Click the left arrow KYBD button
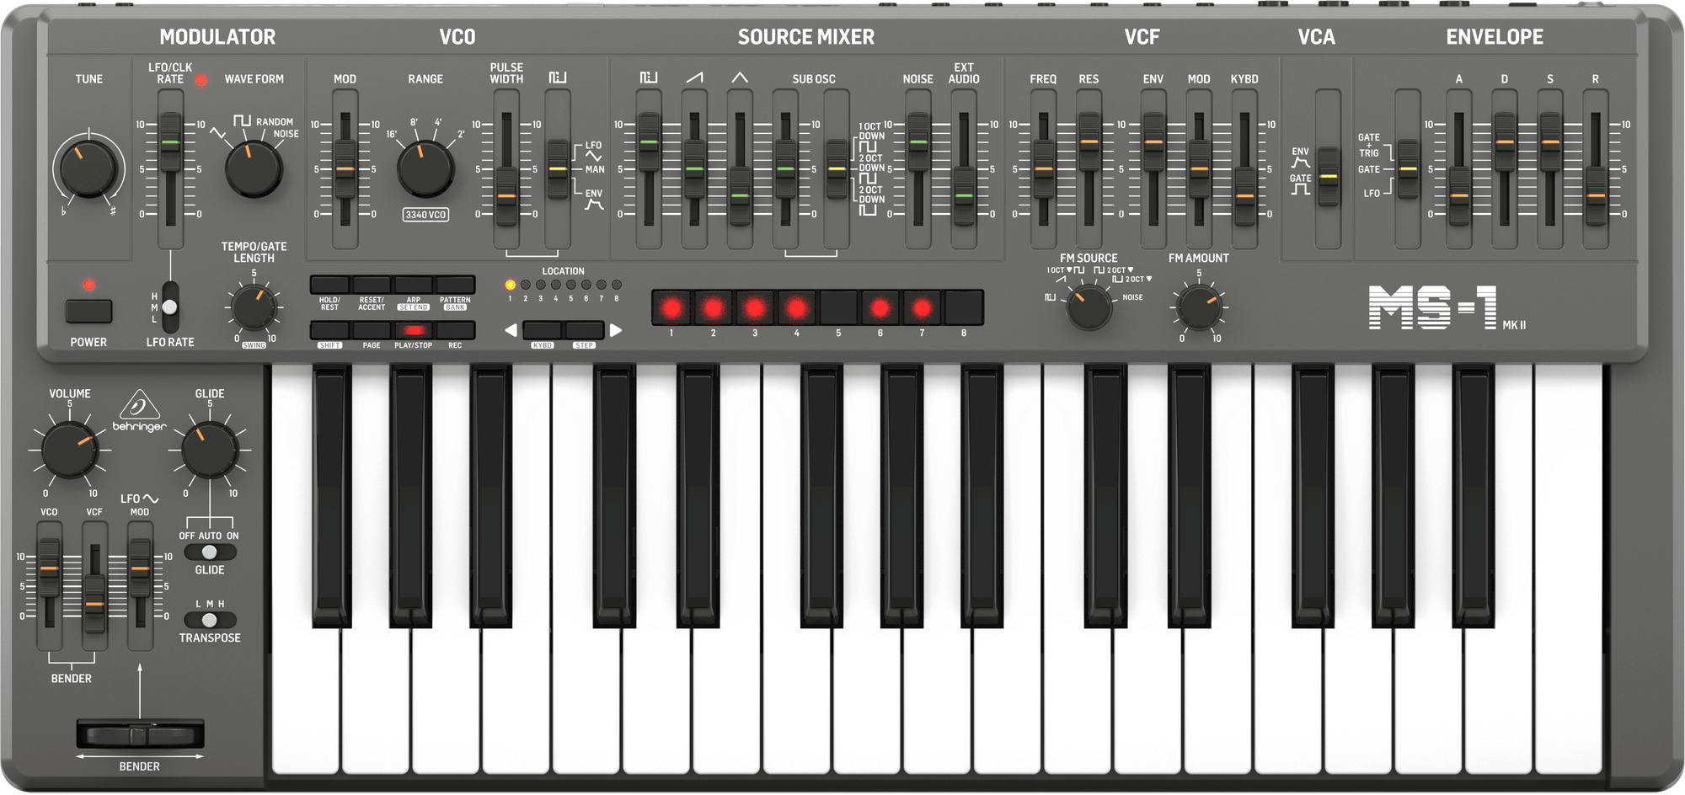 click(542, 330)
